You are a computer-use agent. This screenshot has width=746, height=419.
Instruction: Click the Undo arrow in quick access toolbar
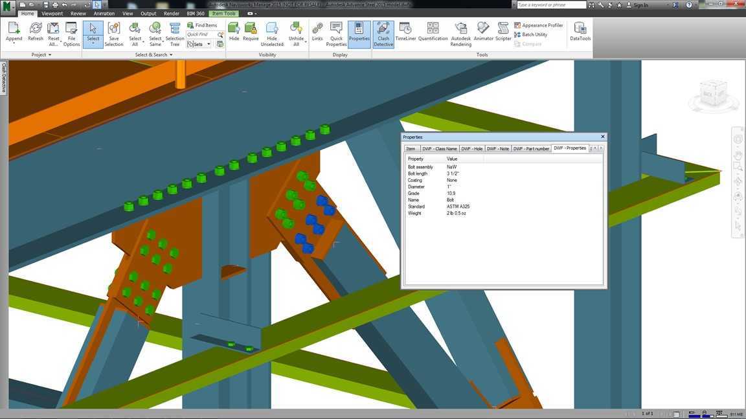click(64, 5)
